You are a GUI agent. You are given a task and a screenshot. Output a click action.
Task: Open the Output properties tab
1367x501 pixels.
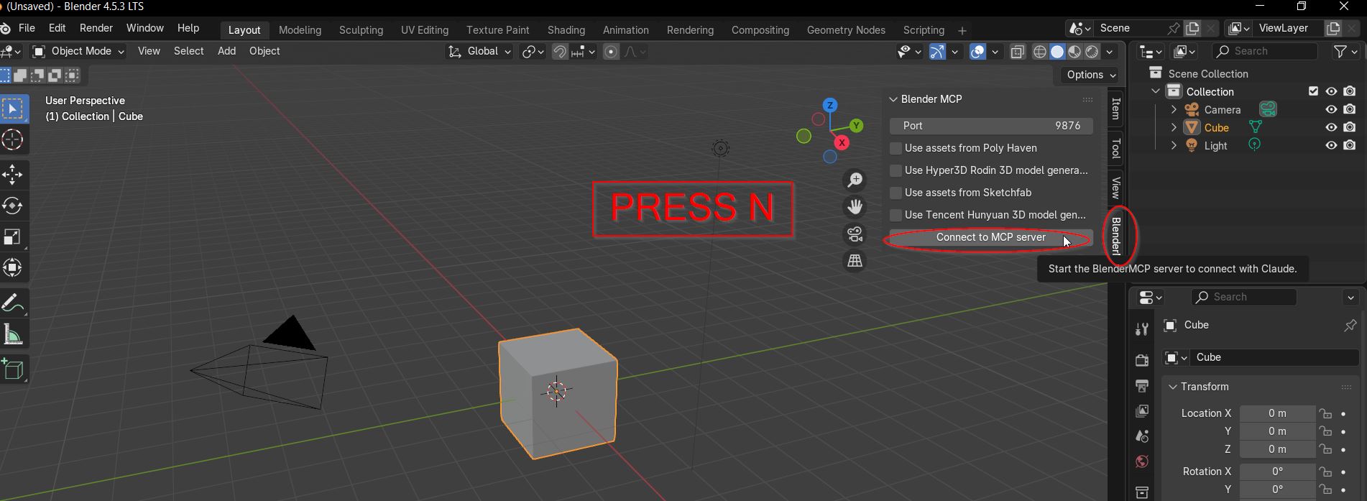[x=1141, y=386]
